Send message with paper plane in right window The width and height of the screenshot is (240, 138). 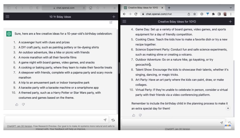(221, 122)
